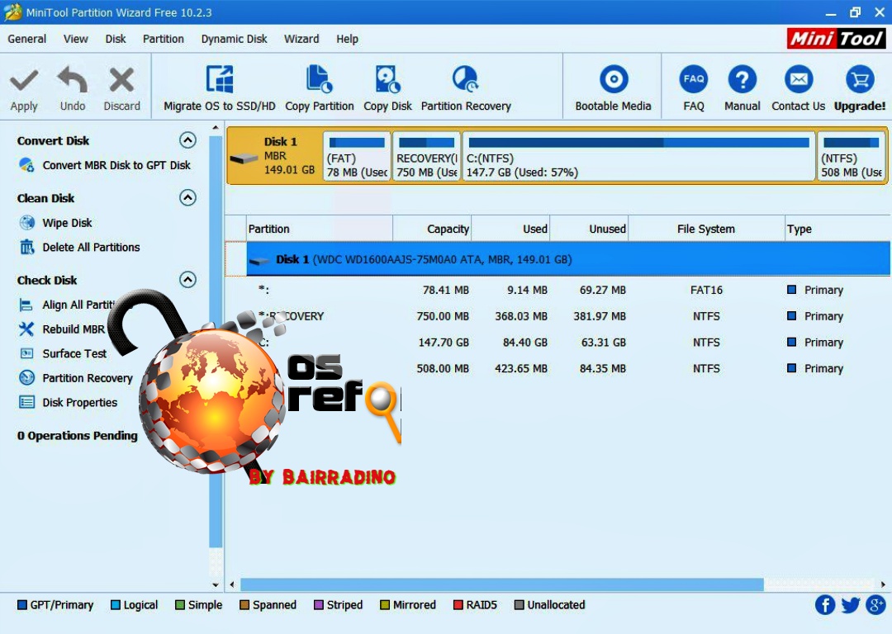Open the Manual help icon
Screen dimensions: 892x634
tap(742, 79)
